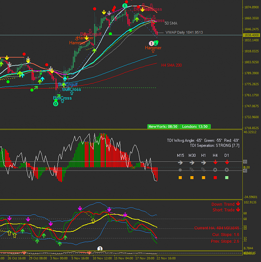Click the gray right arrow under M30
The width and height of the screenshot is (261, 262).
pos(192,162)
